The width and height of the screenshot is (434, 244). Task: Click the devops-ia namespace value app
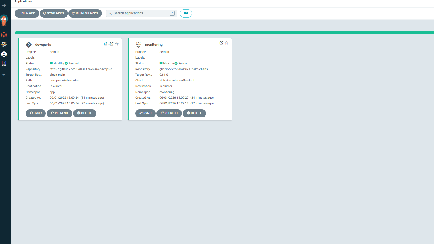pos(52,92)
